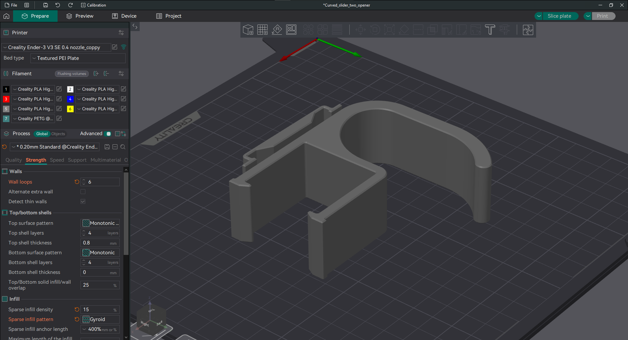The image size is (628, 340).
Task: Open printer settings sliders icon
Action: click(x=121, y=33)
